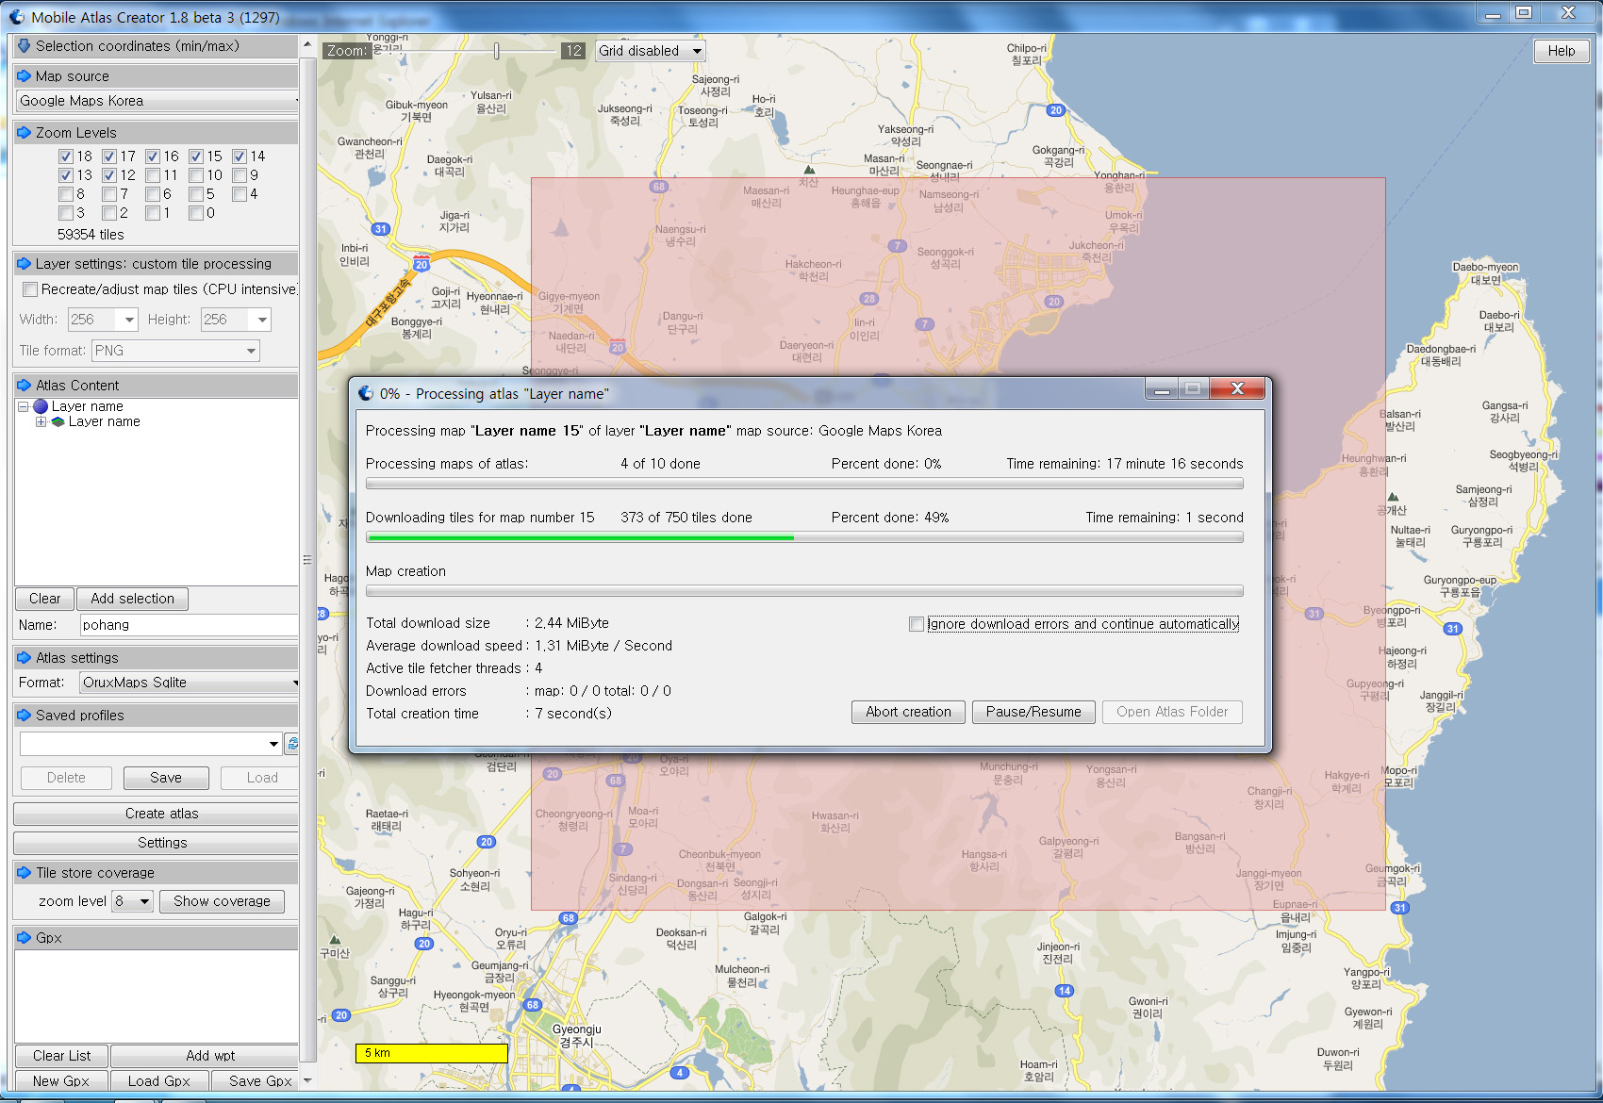Collapse the top Layer name atlas node

click(24, 406)
